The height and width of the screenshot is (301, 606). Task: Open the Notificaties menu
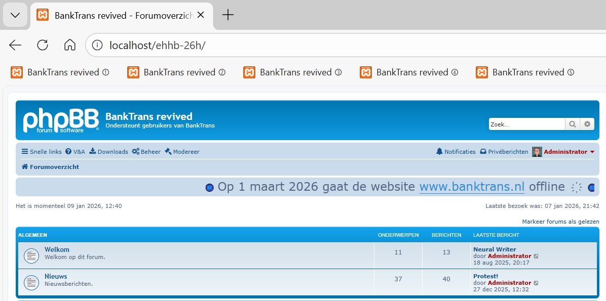point(456,152)
